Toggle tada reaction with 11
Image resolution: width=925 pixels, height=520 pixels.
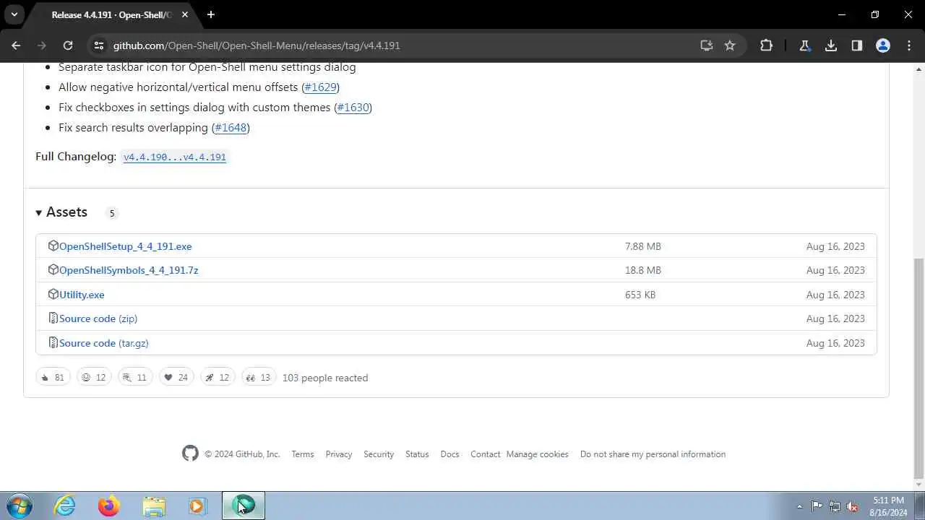click(x=135, y=378)
